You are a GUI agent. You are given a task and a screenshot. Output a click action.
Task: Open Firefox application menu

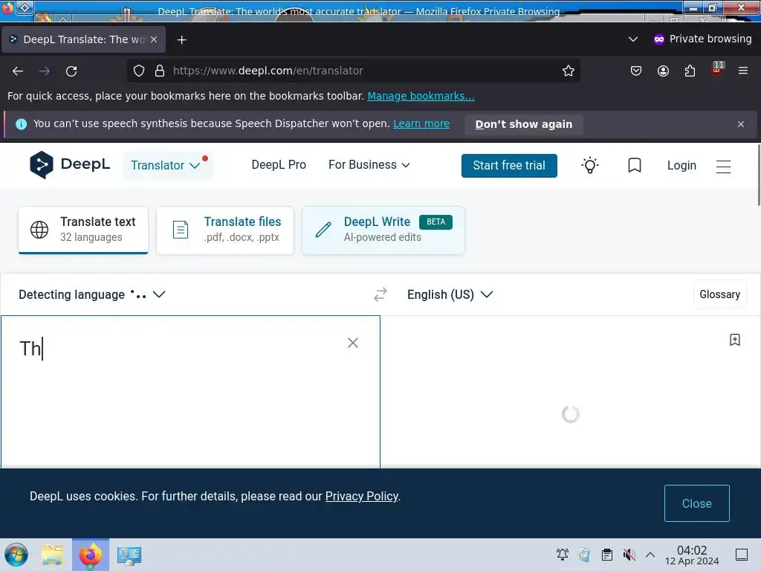click(x=743, y=71)
